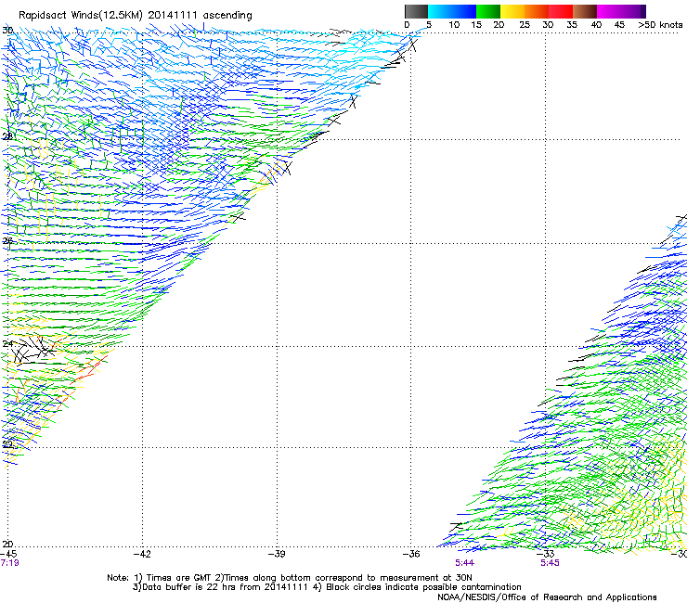The width and height of the screenshot is (687, 603).
Task: Click the yellow 20-25 knots legend segment
Action: pos(512,11)
